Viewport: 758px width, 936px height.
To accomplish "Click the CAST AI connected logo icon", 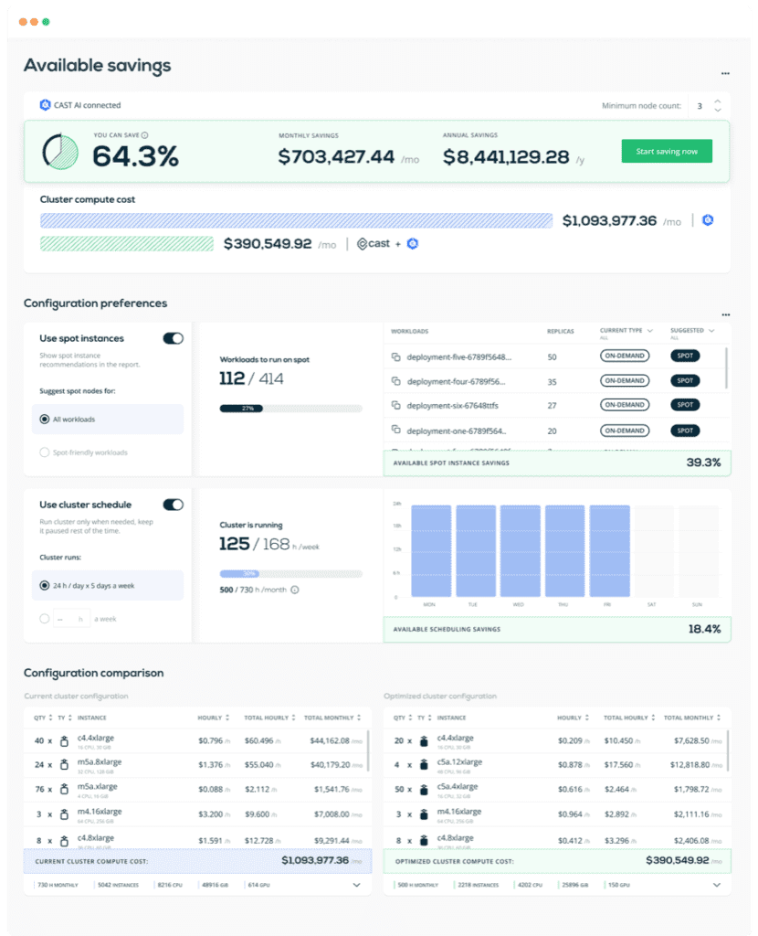I will point(45,105).
